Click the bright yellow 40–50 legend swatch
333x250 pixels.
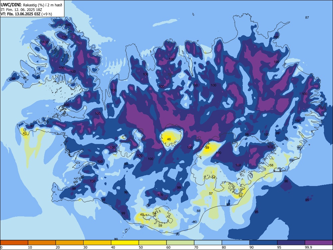(125, 243)
